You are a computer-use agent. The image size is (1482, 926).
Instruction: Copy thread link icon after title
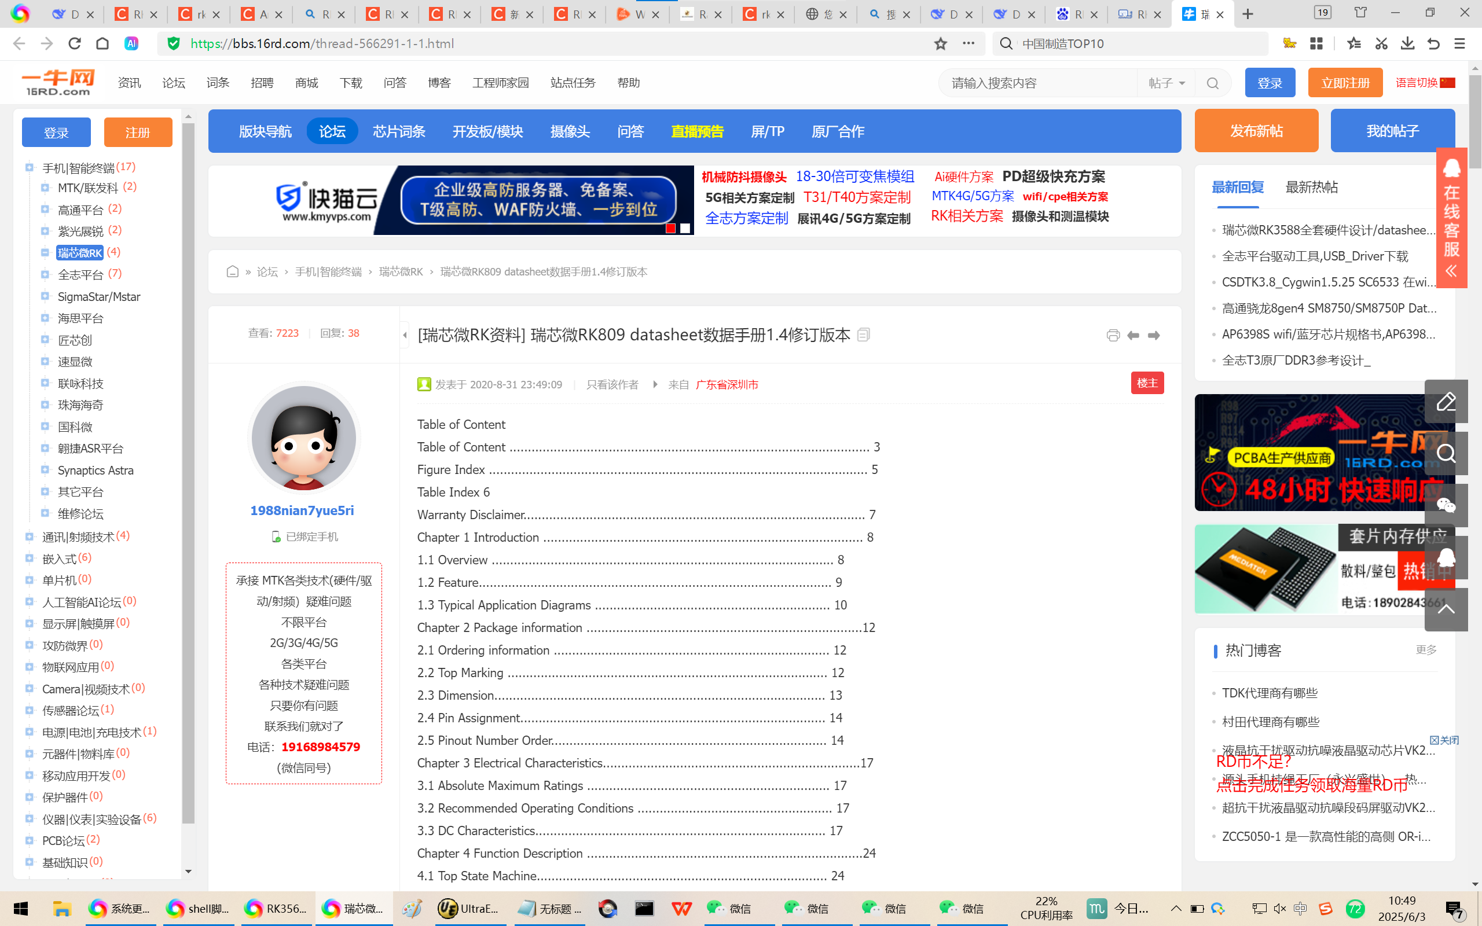tap(864, 335)
